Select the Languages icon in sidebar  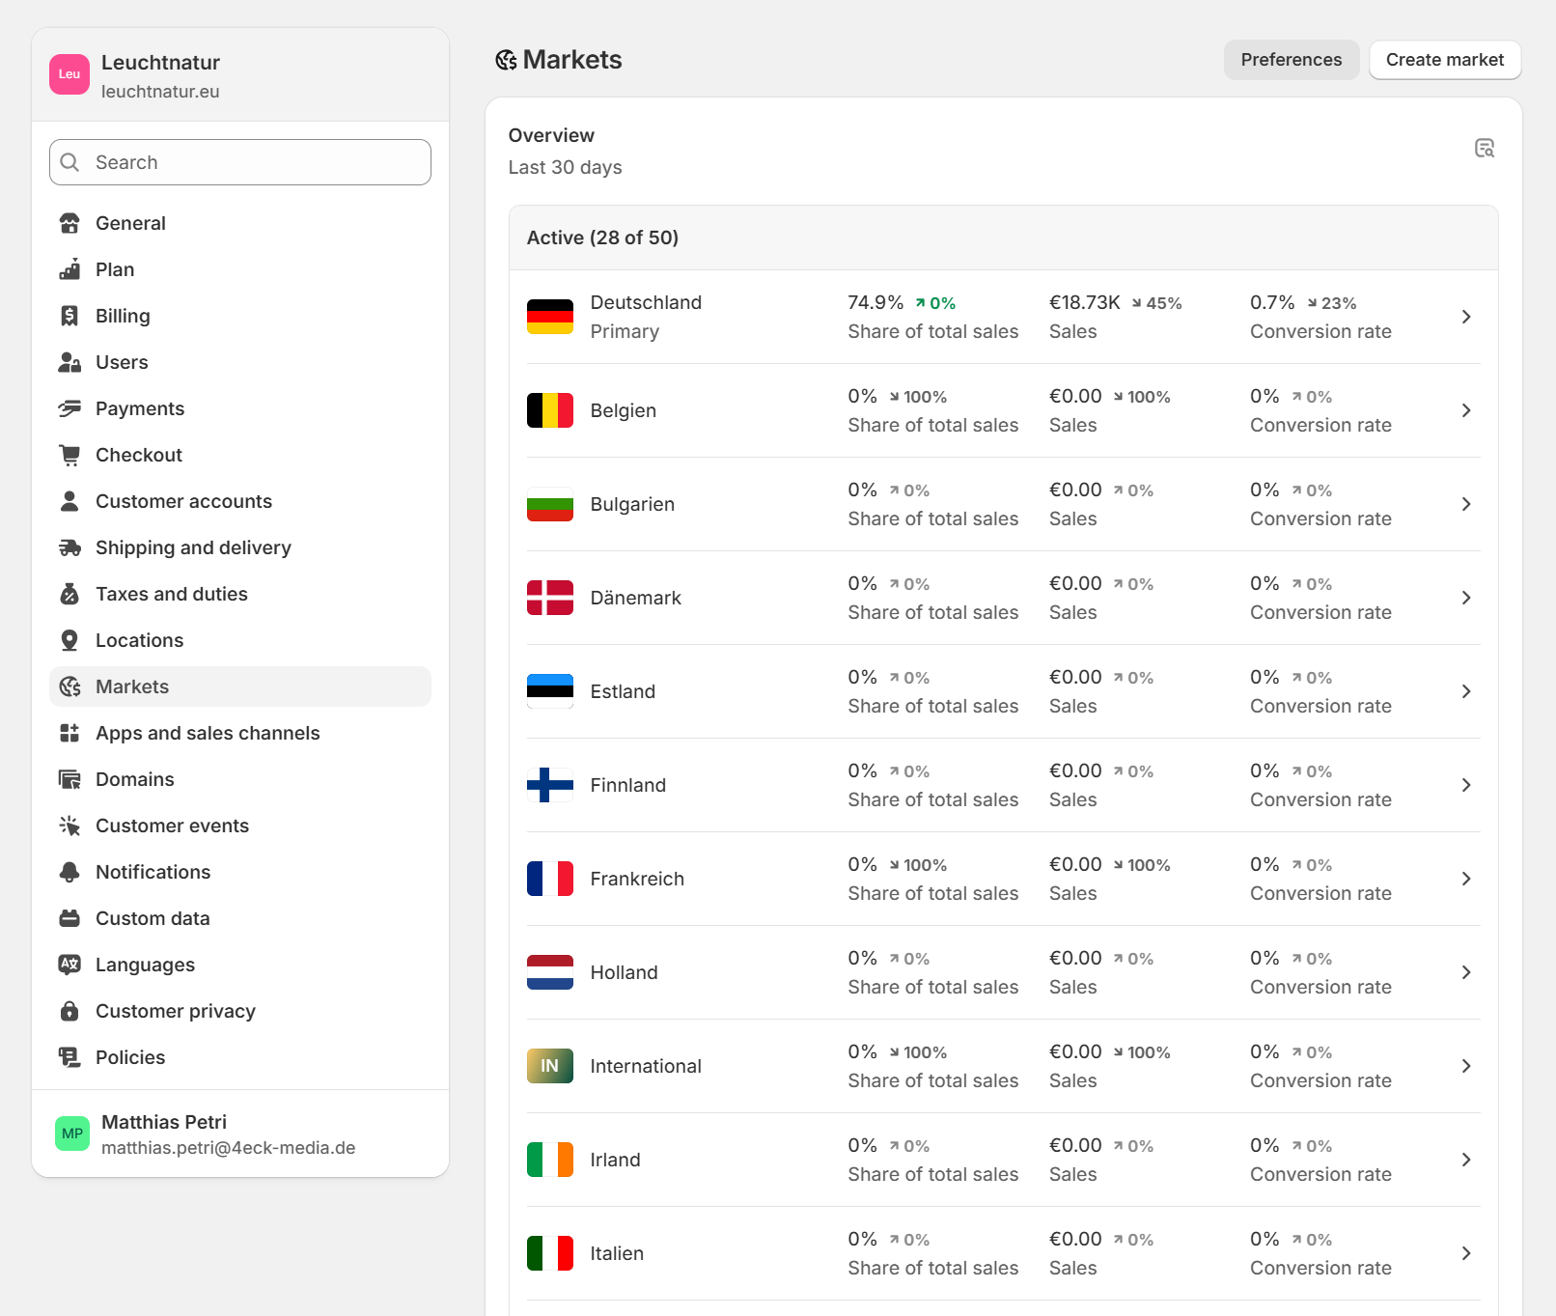click(x=69, y=965)
